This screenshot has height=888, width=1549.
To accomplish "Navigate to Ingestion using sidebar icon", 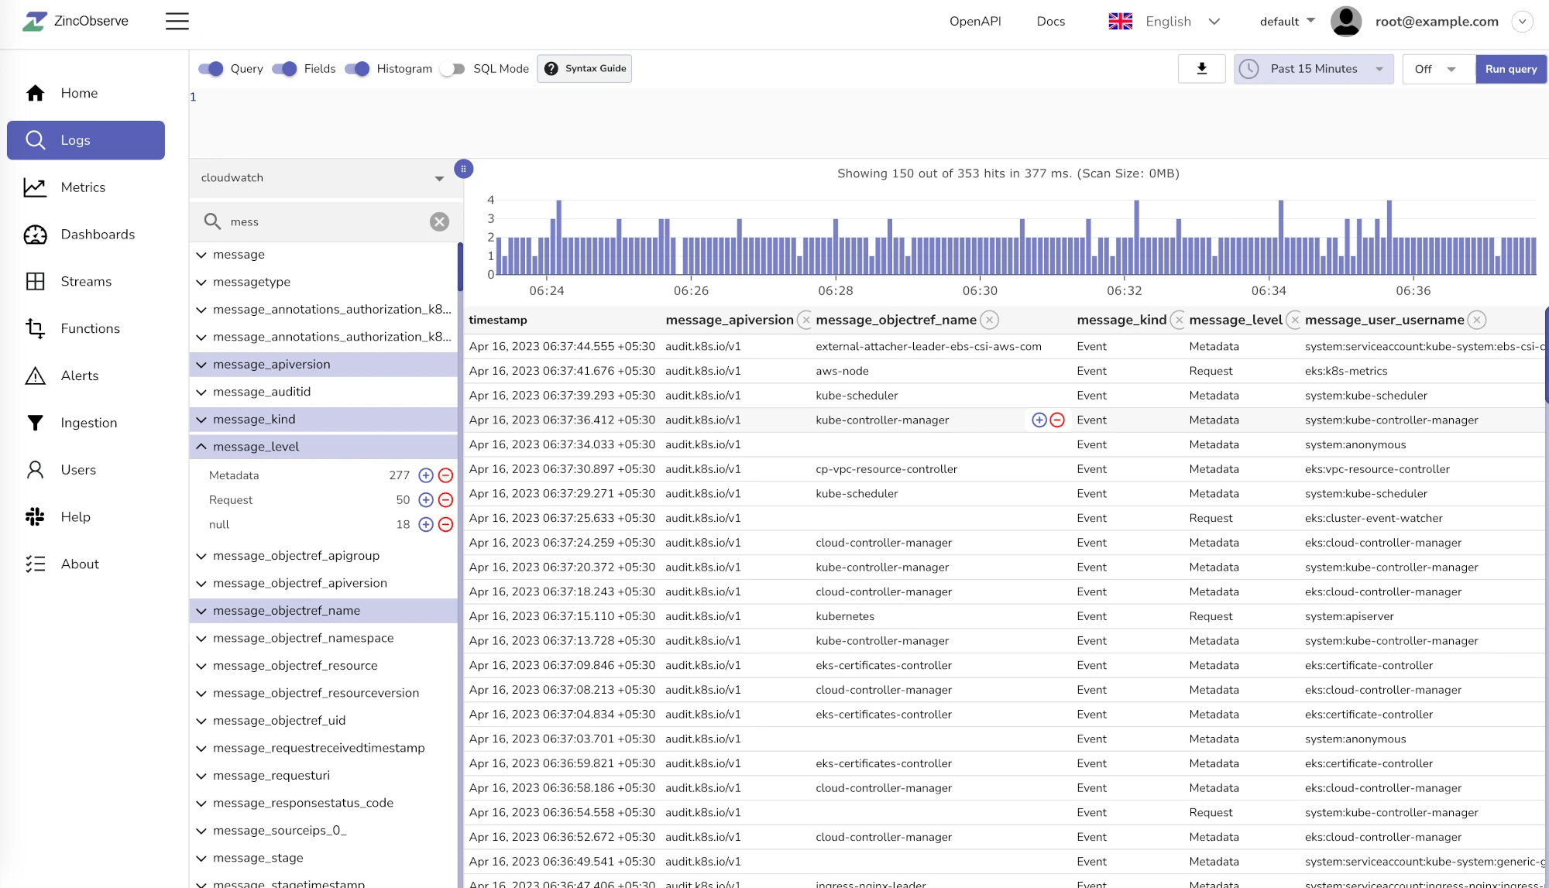I will pyautogui.click(x=35, y=422).
